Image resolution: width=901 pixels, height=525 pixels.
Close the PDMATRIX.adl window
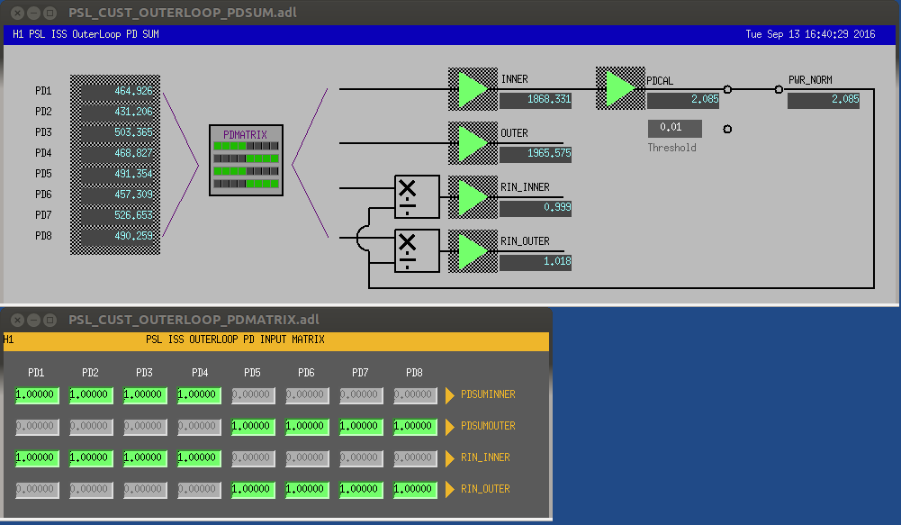pos(17,320)
